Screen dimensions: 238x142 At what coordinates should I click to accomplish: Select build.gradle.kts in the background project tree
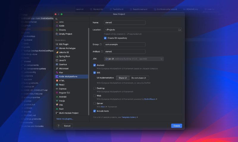coord(31,83)
